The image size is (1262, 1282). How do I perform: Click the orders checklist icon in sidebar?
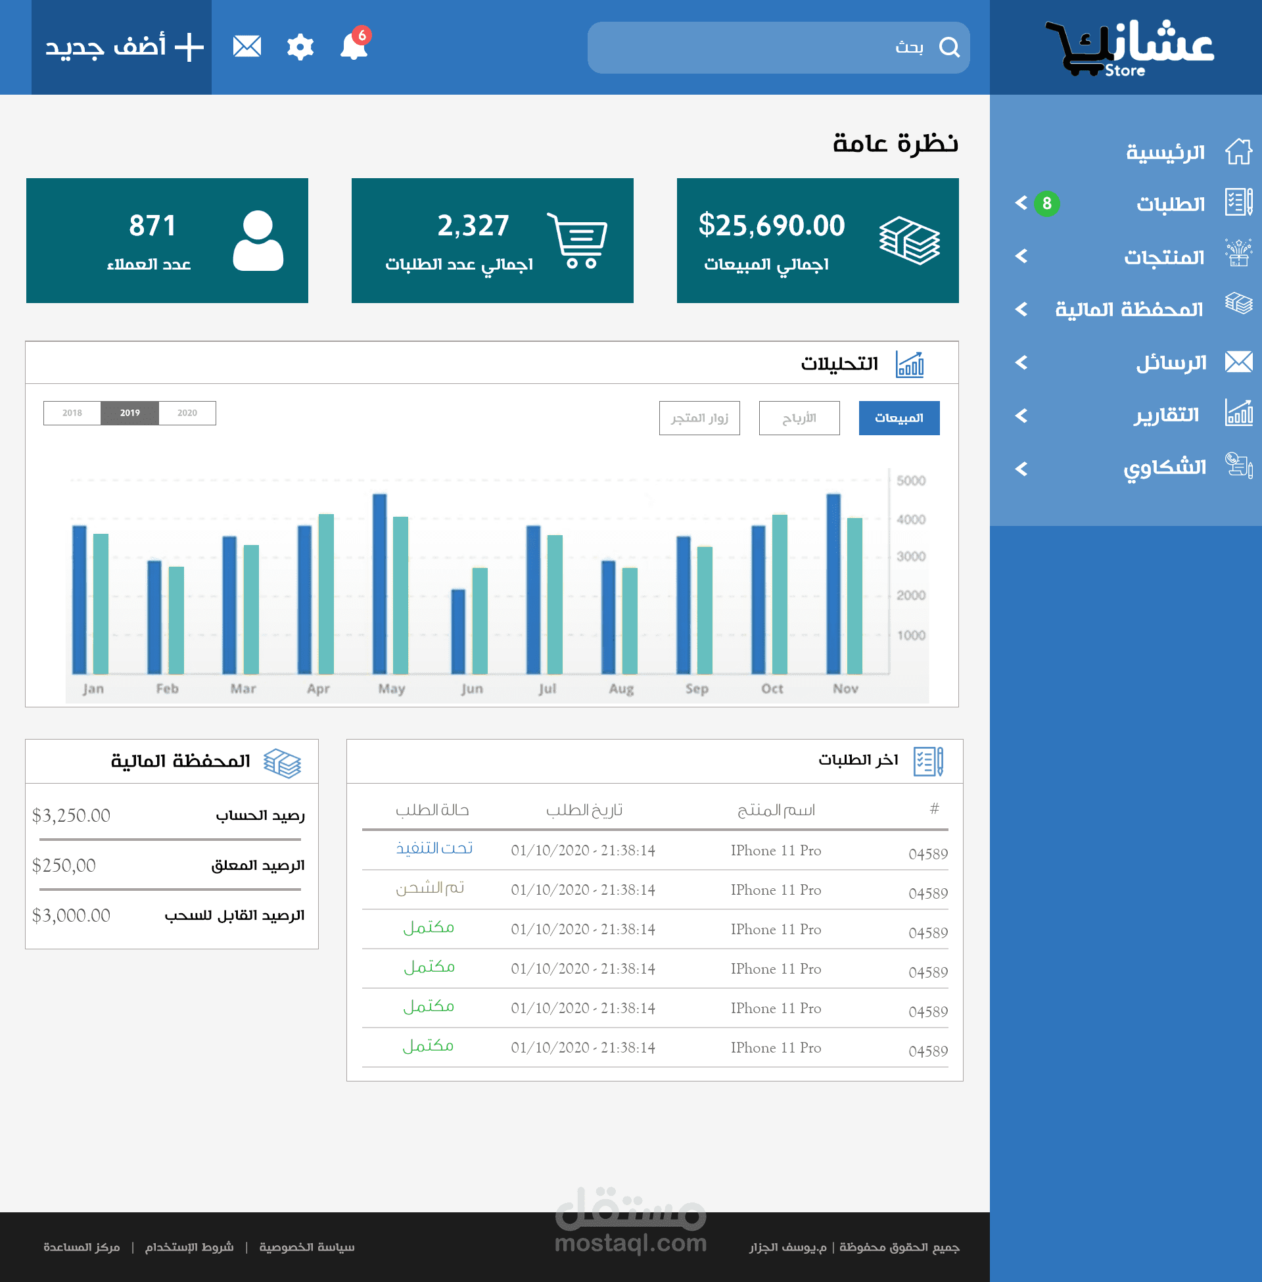pyautogui.click(x=1238, y=203)
